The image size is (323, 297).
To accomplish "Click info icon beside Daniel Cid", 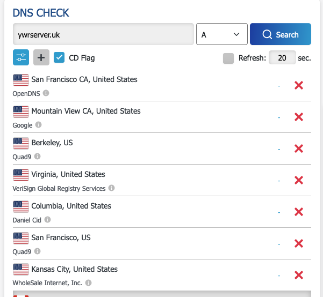I will [47, 219].
